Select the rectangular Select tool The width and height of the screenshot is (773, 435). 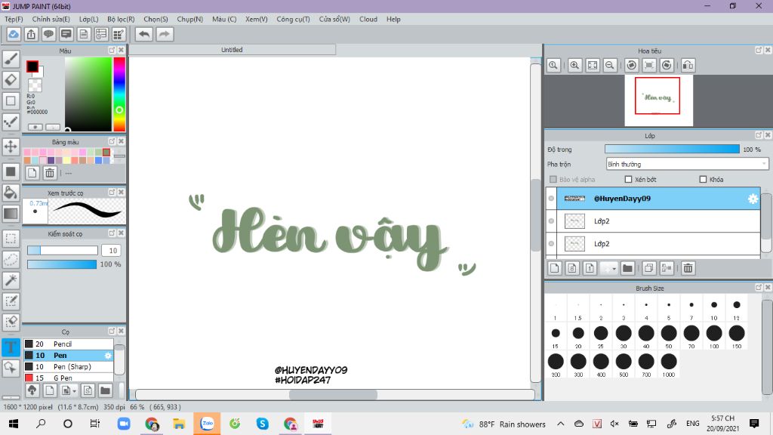tap(11, 239)
